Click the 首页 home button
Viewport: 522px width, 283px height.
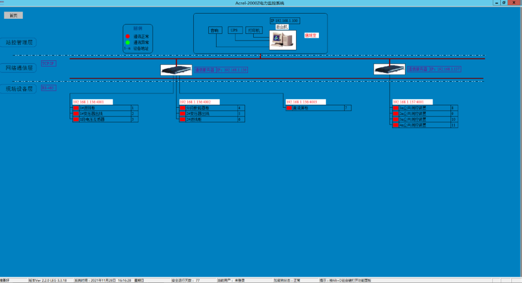coord(13,15)
